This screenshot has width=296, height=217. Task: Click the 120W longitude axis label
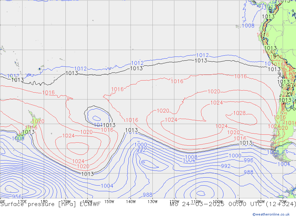(174, 202)
